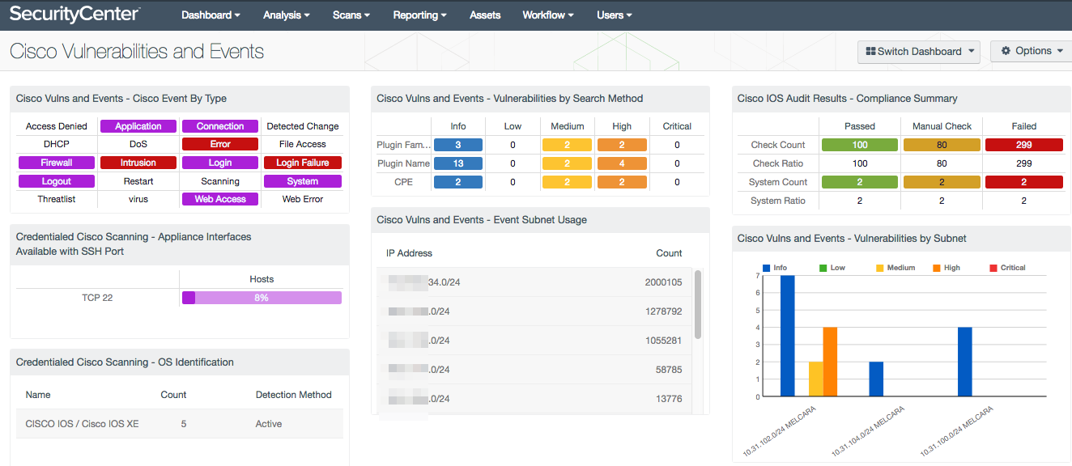Click the DHCP event cell
The width and height of the screenshot is (1072, 466).
(57, 145)
